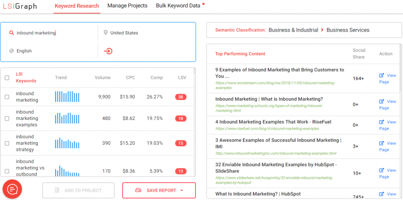Open external link icon for marketing-schools result
The image size is (403, 200).
click(381, 102)
